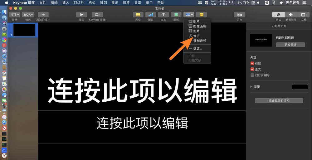
Task: Click the volume speaker icon
Action: (x=258, y=3)
